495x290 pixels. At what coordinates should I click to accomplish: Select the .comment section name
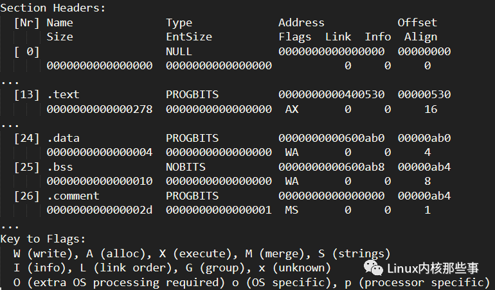(x=73, y=196)
